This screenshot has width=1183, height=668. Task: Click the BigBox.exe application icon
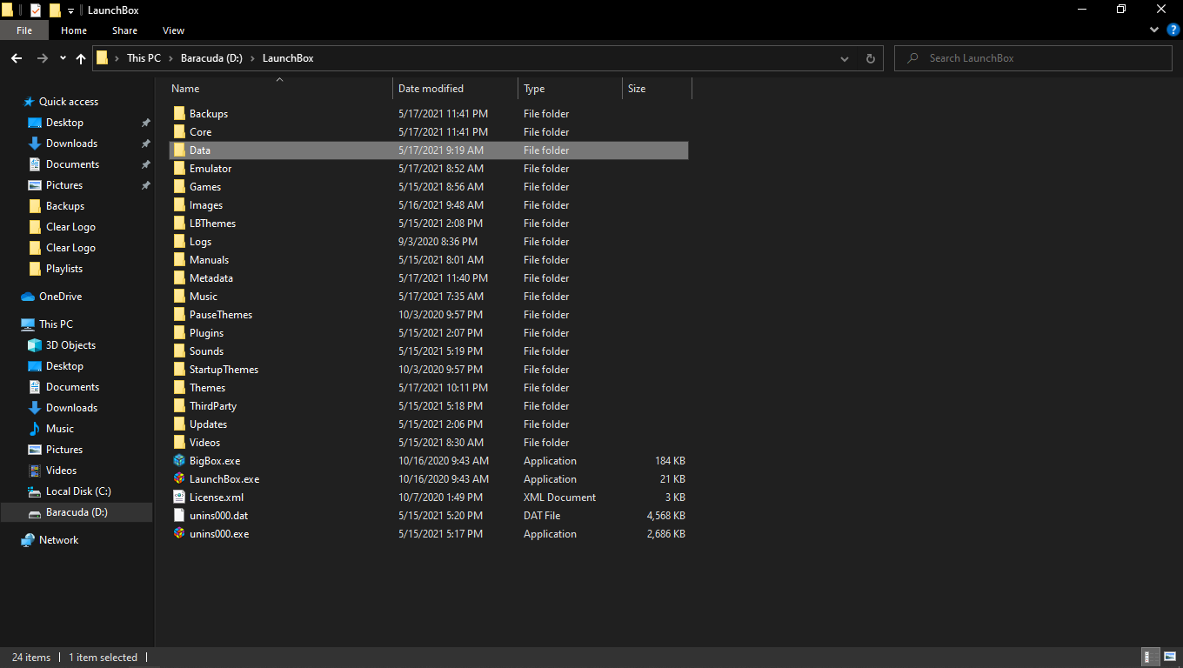(179, 461)
